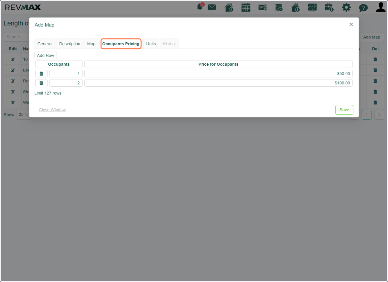Open the help question bubble icon
Image resolution: width=388 pixels, height=282 pixels.
[363, 7]
